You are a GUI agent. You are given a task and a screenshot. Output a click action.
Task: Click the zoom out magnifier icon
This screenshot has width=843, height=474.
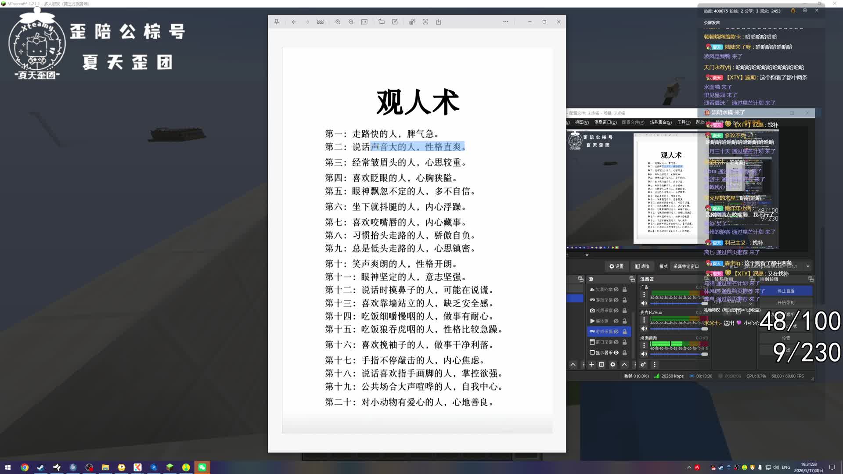(351, 22)
